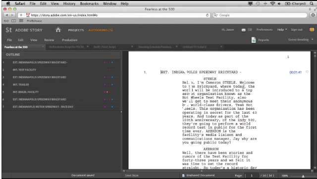The height and width of the screenshot is (179, 317).
Task: Close the Shooting Schedule Fearless tab
Action: click(x=176, y=46)
